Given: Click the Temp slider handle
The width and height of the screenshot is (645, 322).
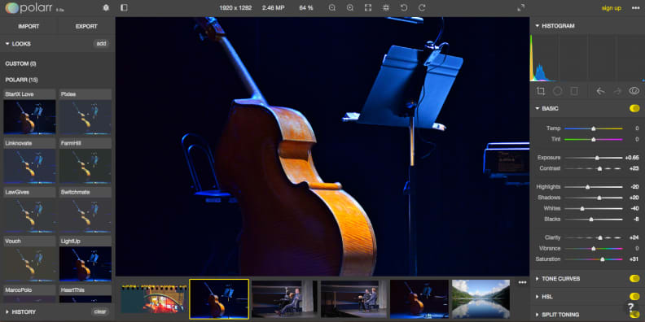Looking at the screenshot, I should [x=593, y=128].
